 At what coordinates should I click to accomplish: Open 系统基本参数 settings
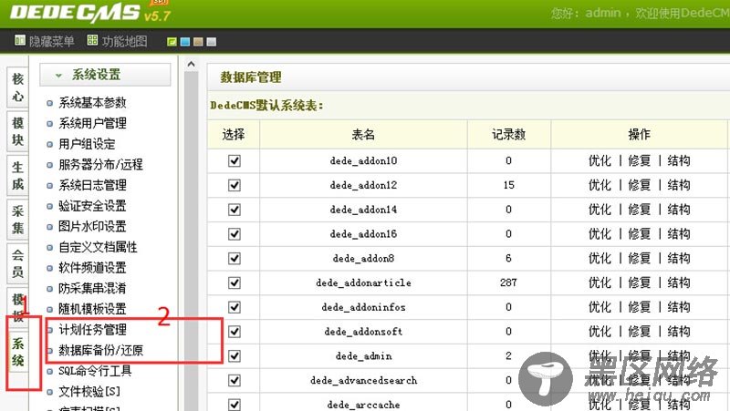coord(92,102)
